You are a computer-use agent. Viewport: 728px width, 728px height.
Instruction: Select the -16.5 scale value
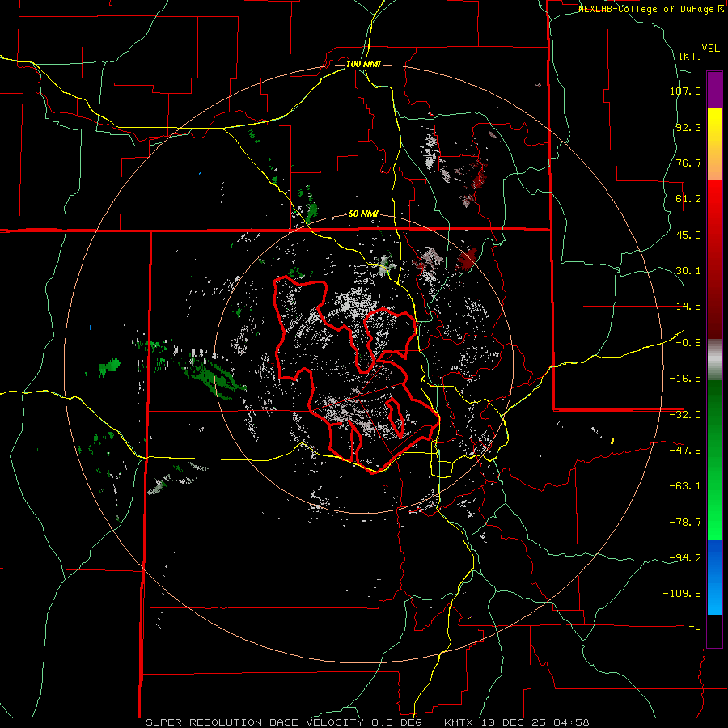coord(685,379)
